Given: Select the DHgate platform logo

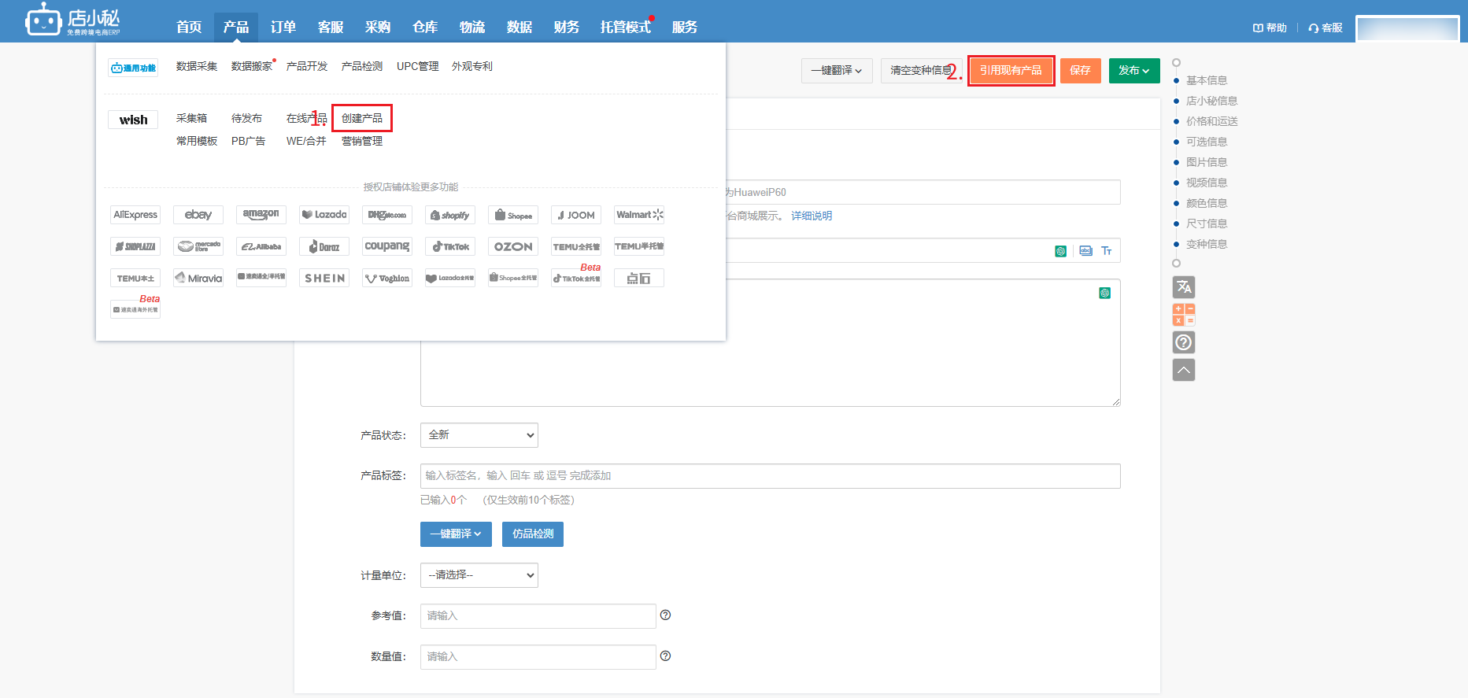Looking at the screenshot, I should (x=387, y=215).
